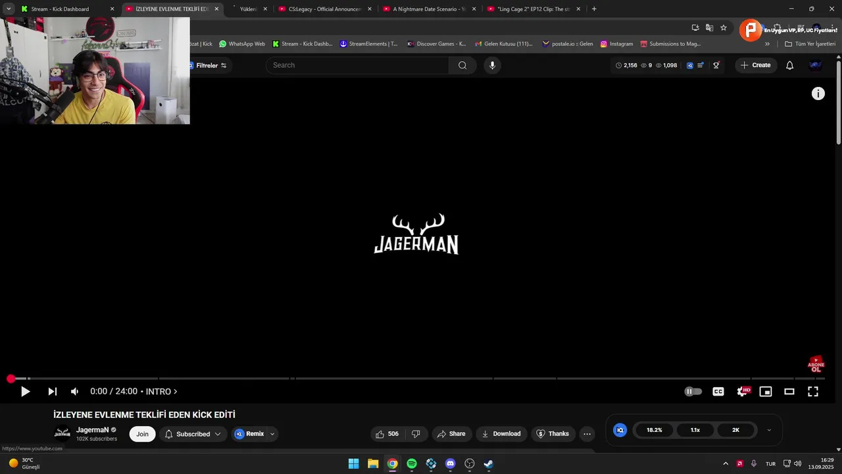Open JagermaN channel name link
The width and height of the screenshot is (842, 474).
[x=92, y=430]
